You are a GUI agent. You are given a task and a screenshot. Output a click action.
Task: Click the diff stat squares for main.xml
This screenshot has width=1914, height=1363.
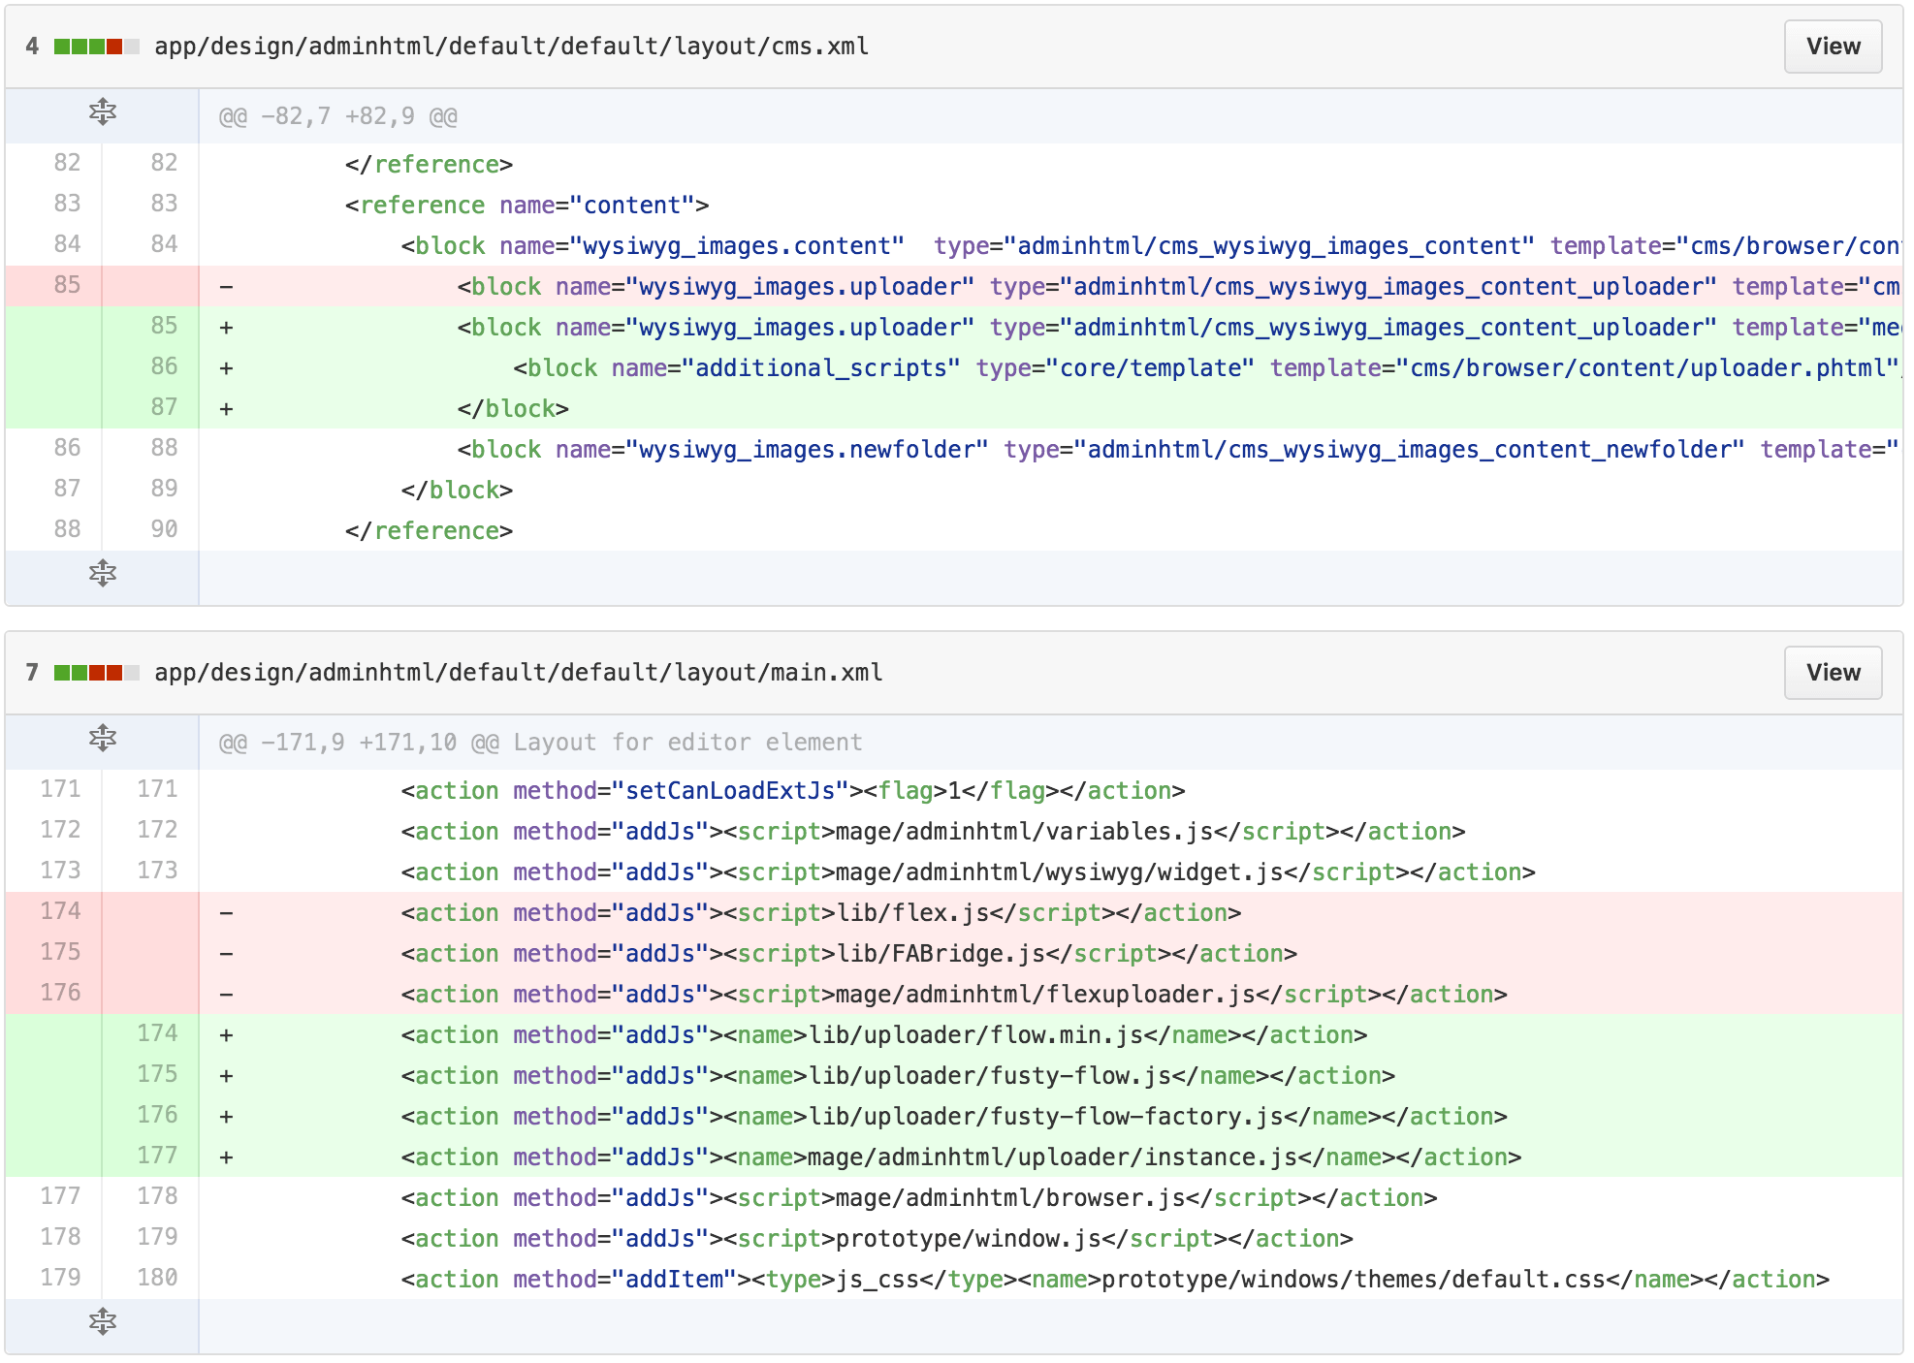94,672
